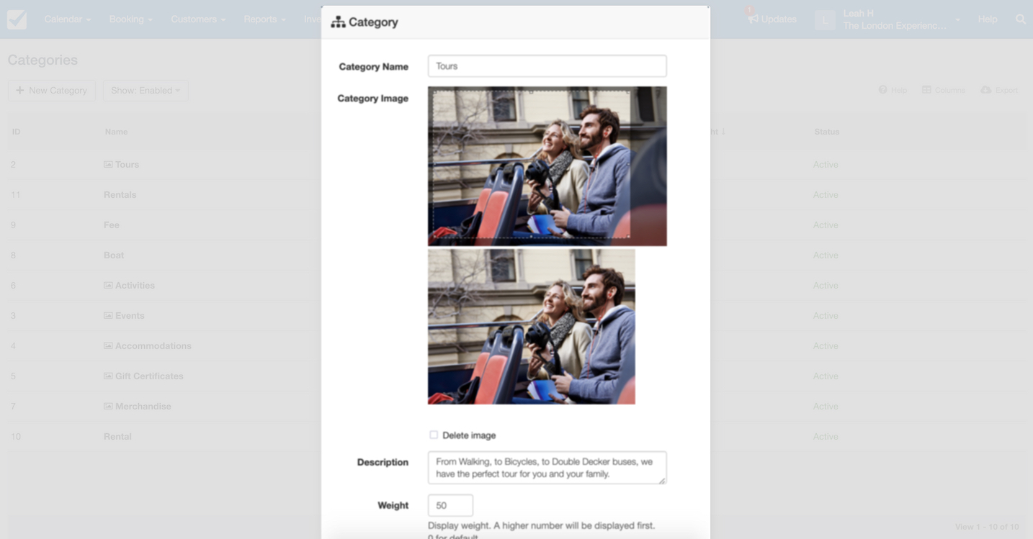Expand the Show: Enabled filter dropdown

(146, 91)
